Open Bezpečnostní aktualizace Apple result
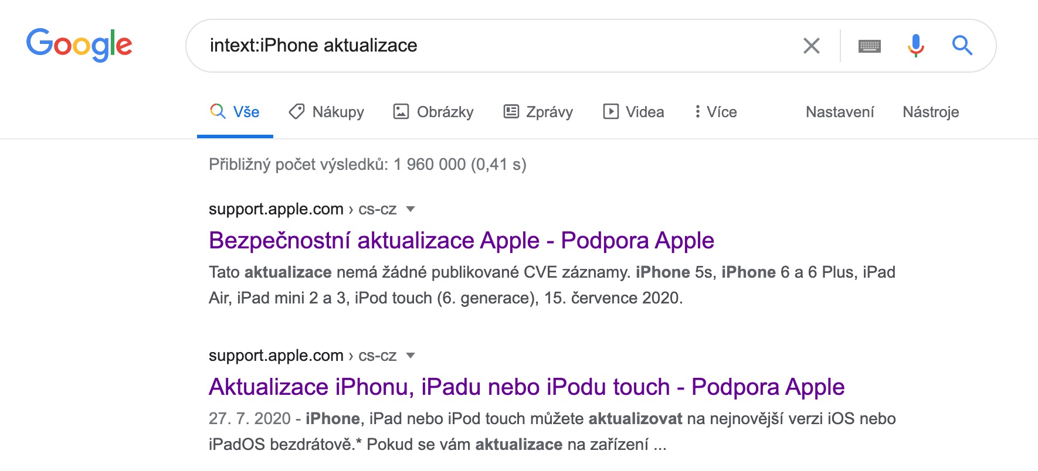1038x471 pixels. [x=461, y=241]
